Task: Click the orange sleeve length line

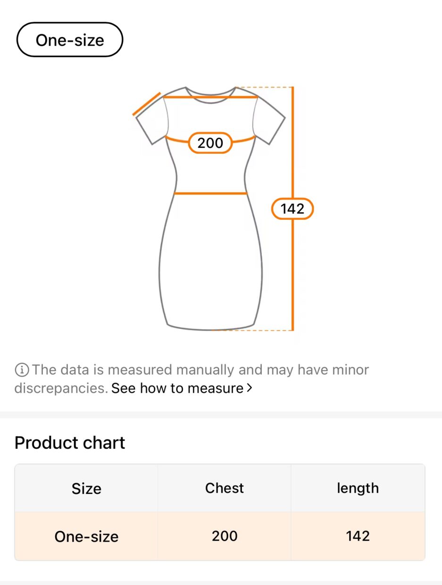Action: coord(147,104)
